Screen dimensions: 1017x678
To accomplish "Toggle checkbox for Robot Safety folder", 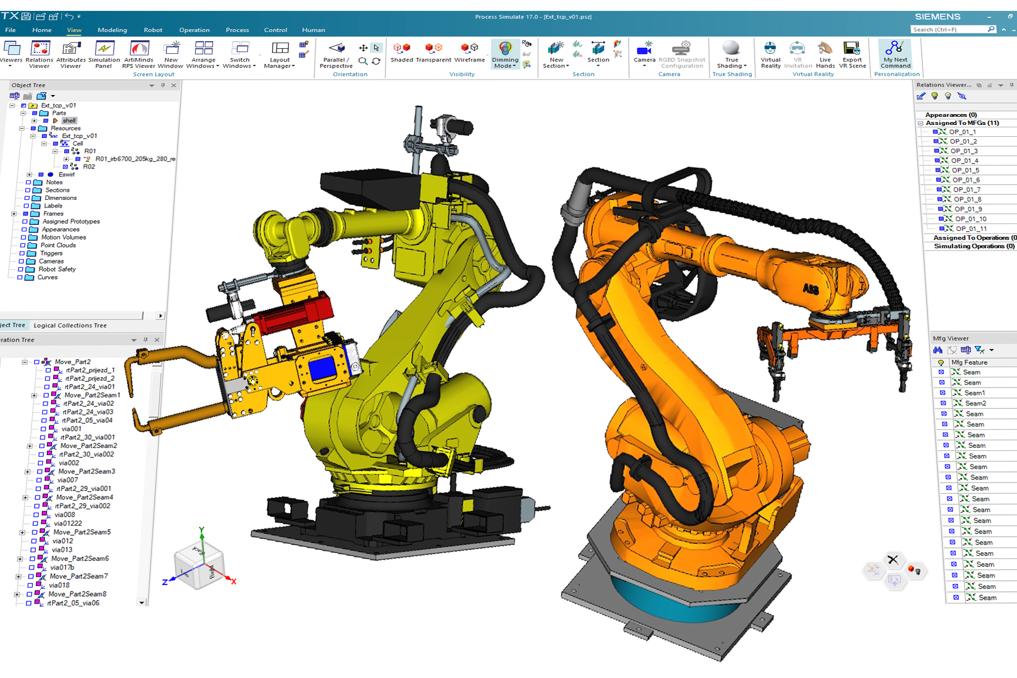I will [21, 269].
